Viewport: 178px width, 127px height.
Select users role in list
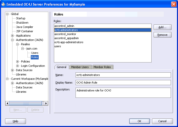click(x=103, y=46)
